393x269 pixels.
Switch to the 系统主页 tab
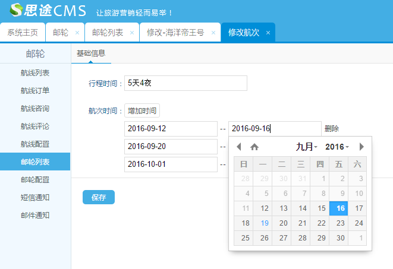[x=23, y=33]
